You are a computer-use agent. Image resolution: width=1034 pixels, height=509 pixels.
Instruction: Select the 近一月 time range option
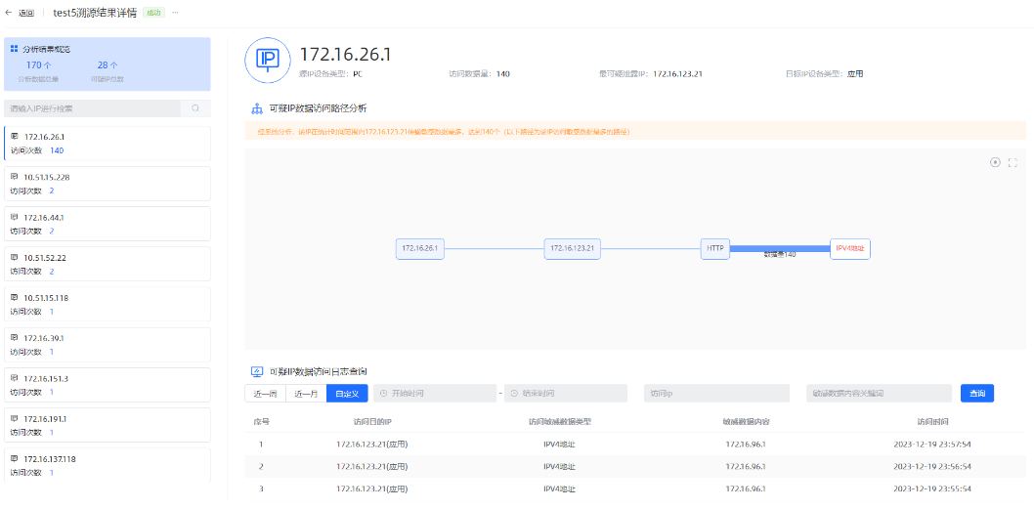306,394
